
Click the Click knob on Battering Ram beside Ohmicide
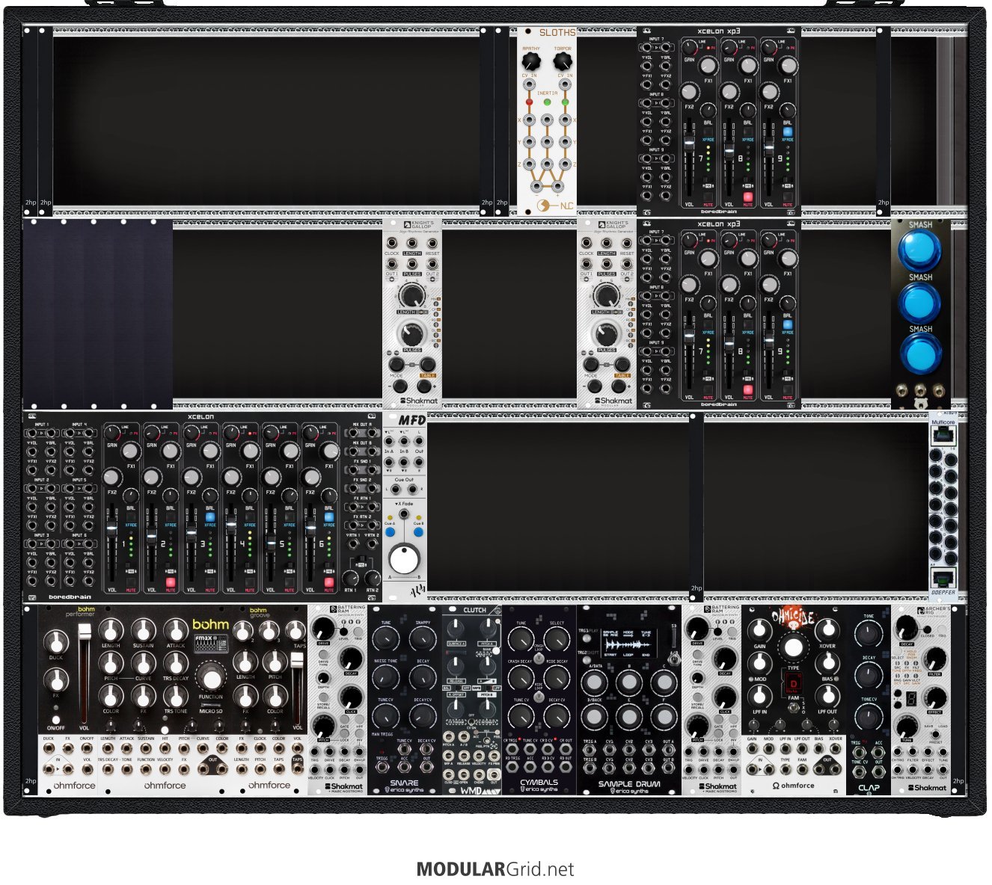click(725, 696)
